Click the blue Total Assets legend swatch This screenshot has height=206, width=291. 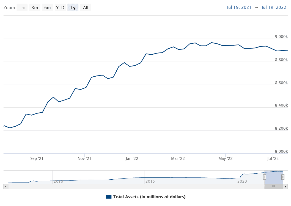(108, 197)
